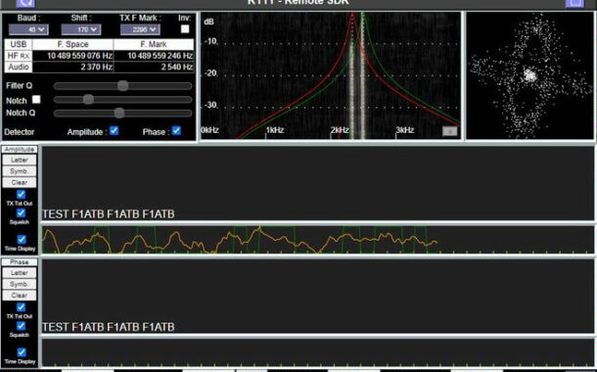Click the constellation scatter display
This screenshot has height=372, width=597.
(x=529, y=75)
